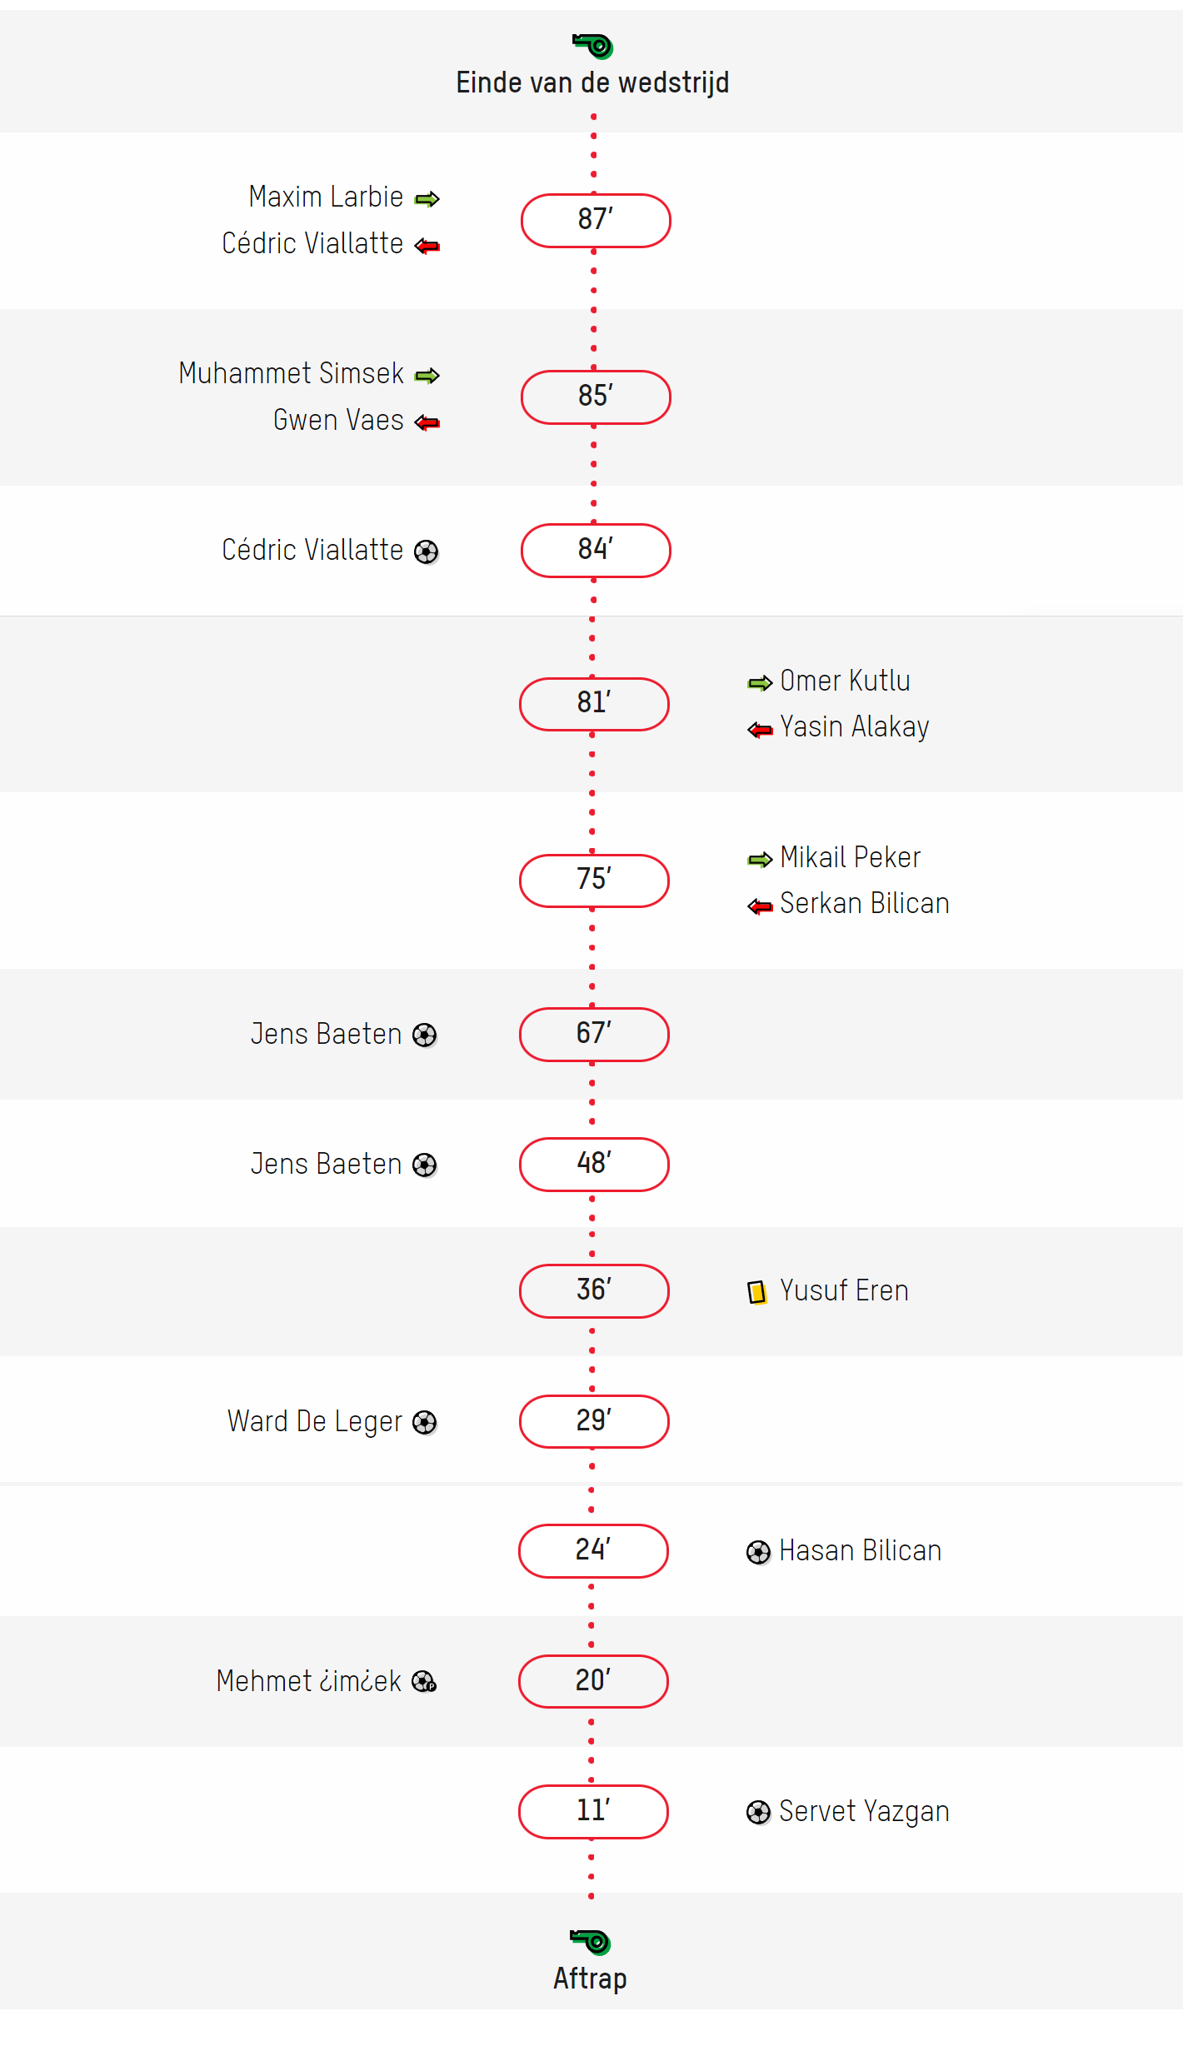Click the red substitution-out arrow beside Gwen Vaes
This screenshot has width=1183, height=2051.
(x=427, y=423)
